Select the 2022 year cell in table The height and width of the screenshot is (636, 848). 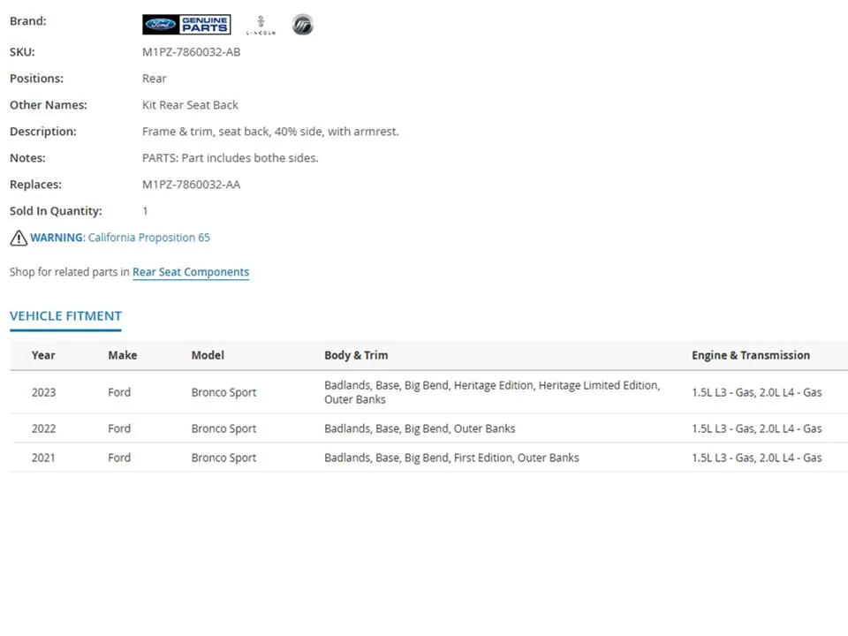pyautogui.click(x=44, y=428)
